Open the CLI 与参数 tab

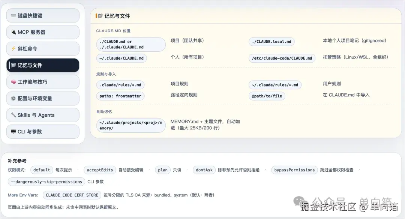[x=43, y=132]
